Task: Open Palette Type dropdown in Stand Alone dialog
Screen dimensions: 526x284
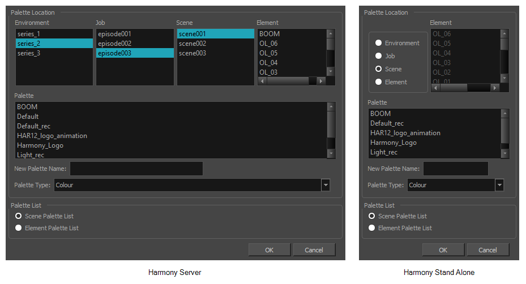Action: tap(499, 185)
